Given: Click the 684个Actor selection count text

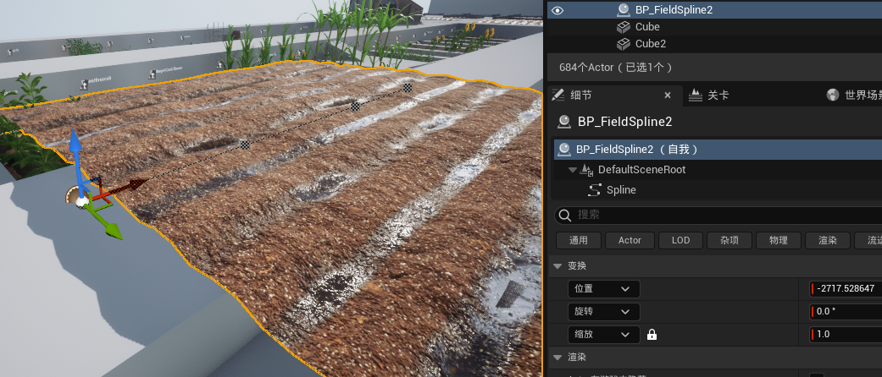Looking at the screenshot, I should pyautogui.click(x=615, y=68).
